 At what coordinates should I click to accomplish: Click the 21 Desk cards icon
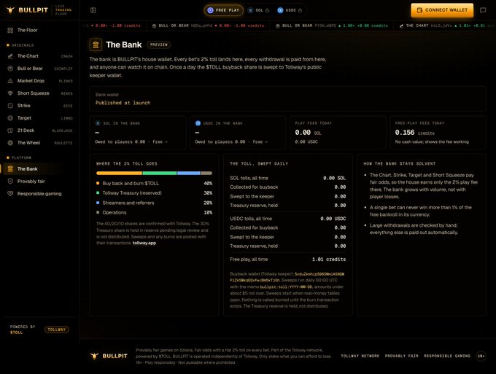tap(10, 130)
